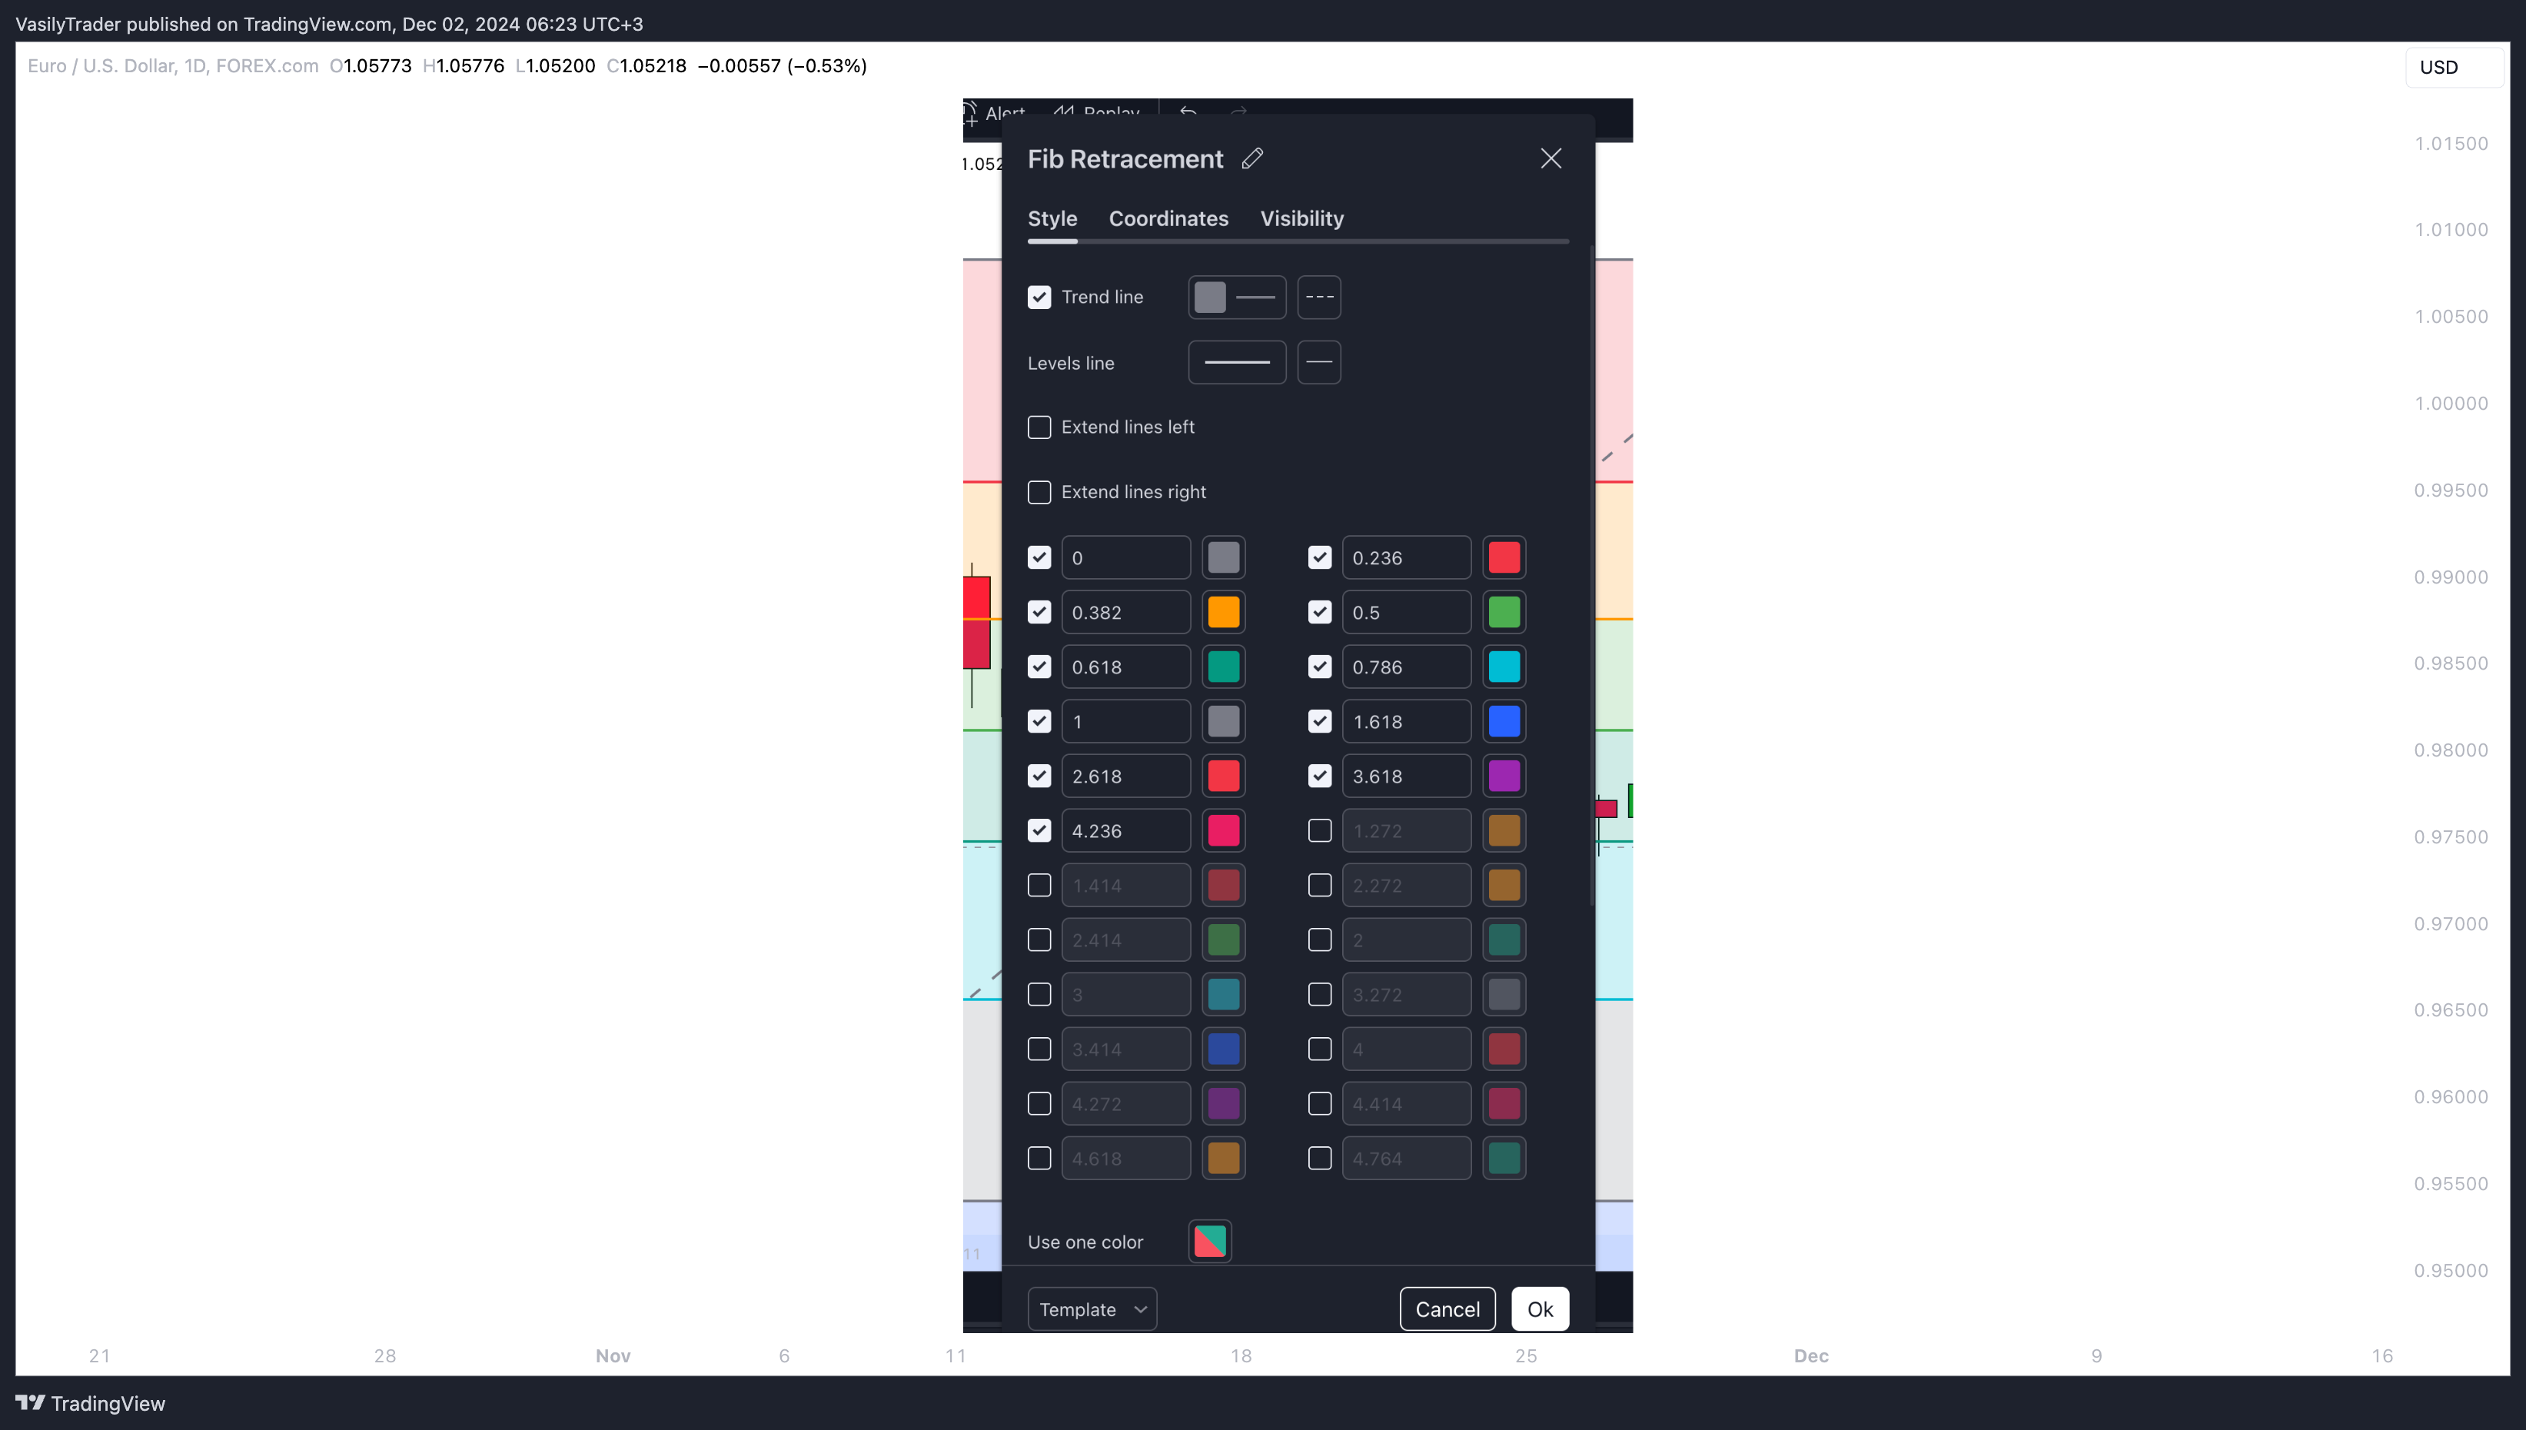
Task: Click the Nov label on time axis
Action: pyautogui.click(x=613, y=1355)
